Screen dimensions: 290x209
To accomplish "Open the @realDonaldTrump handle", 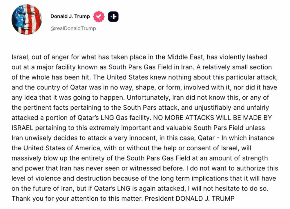I will pyautogui.click(x=73, y=28).
